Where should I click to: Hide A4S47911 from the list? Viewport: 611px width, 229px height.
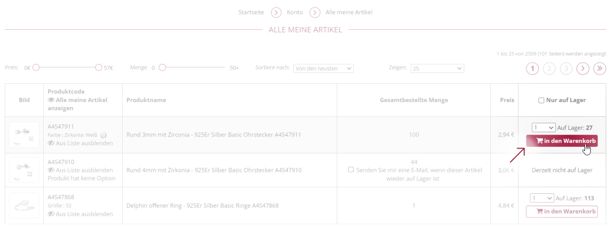coord(51,143)
